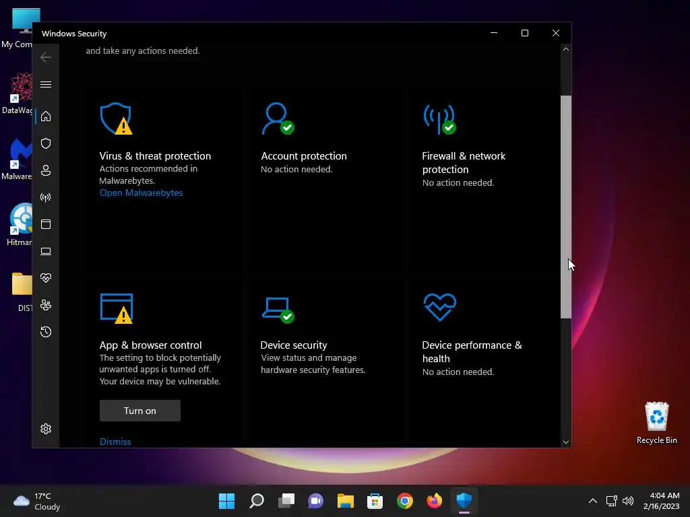Select the Hitman desktop shortcut
Image resolution: width=690 pixels, height=517 pixels.
[18, 225]
